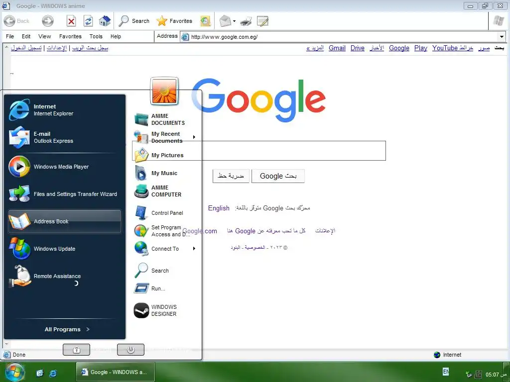This screenshot has height=382, width=510.
Task: Print the page with printer icon
Action: [246, 21]
